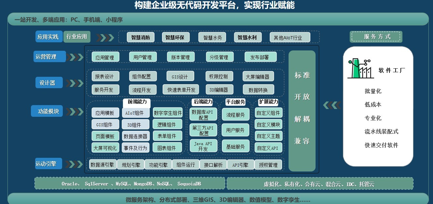Open the 自定义模块 box

pos(268,124)
